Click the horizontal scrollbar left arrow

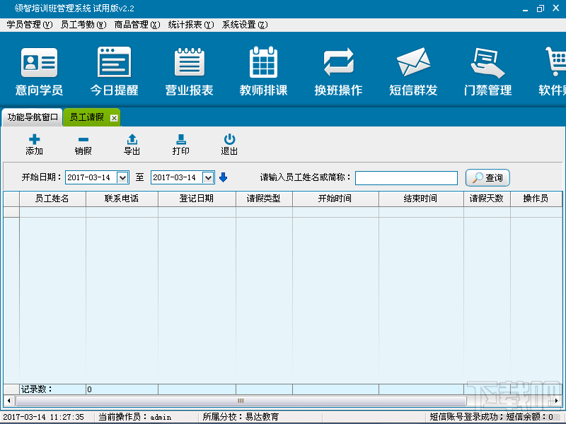pyautogui.click(x=9, y=401)
